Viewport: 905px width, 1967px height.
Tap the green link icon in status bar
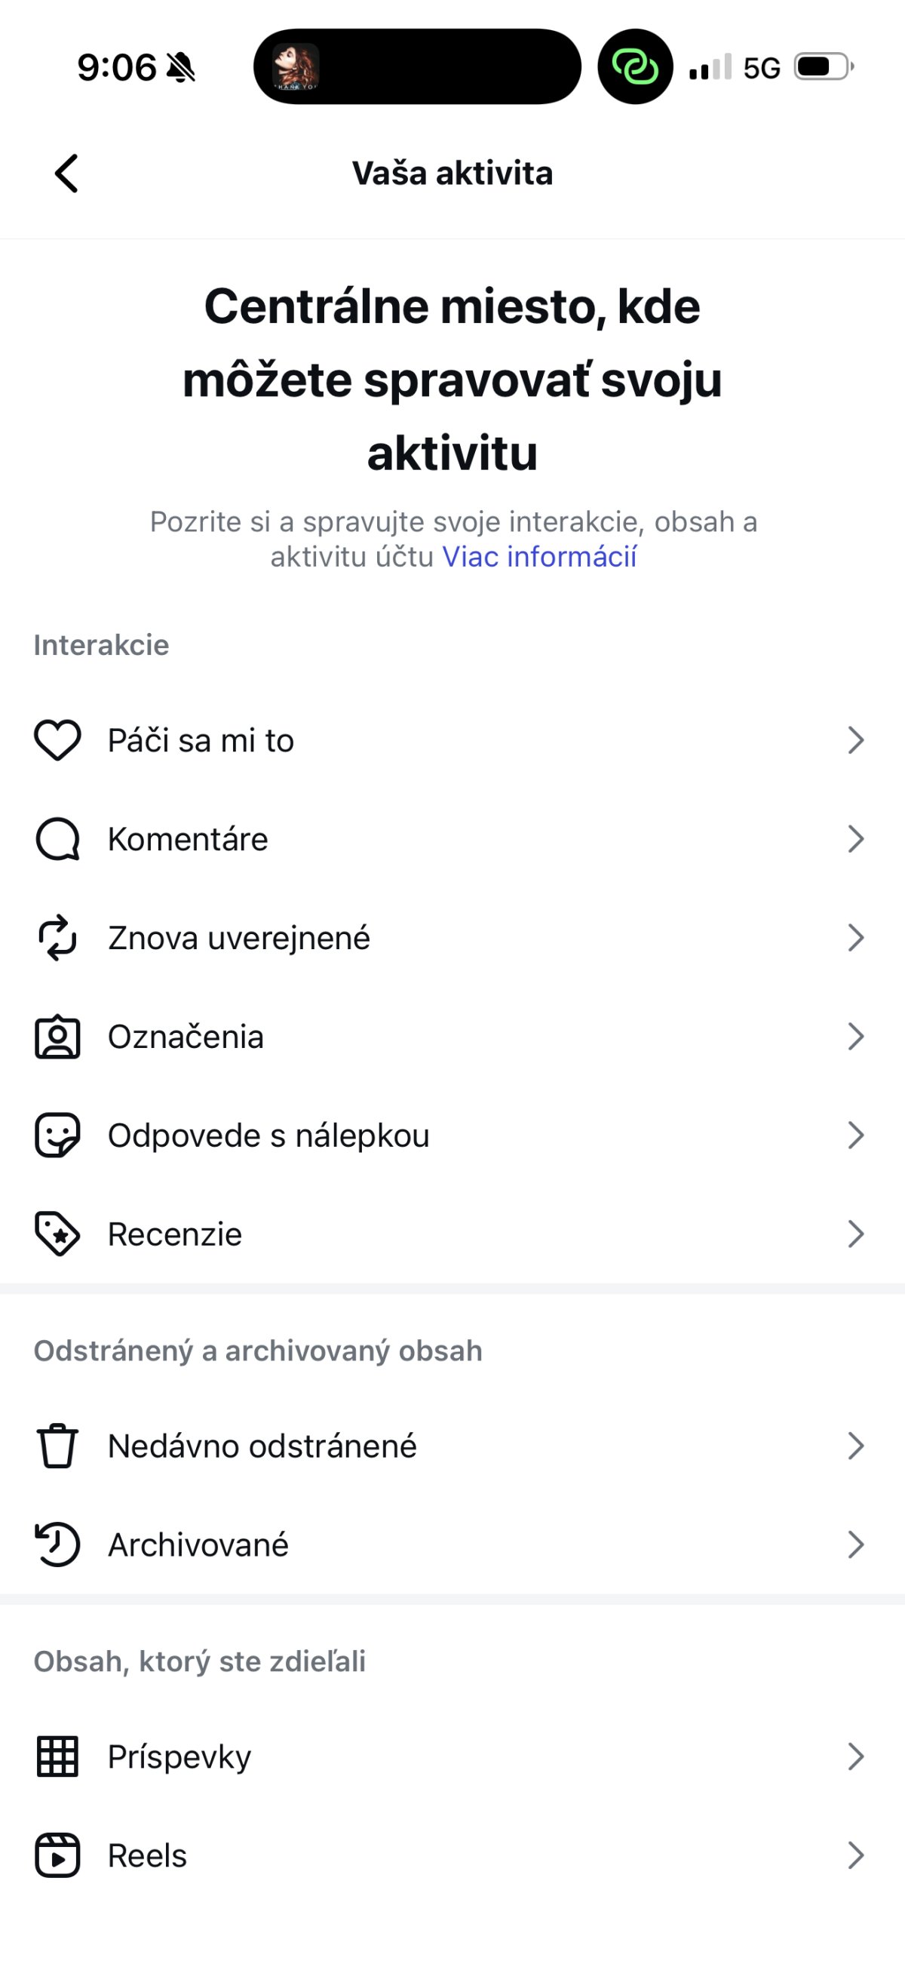point(635,67)
